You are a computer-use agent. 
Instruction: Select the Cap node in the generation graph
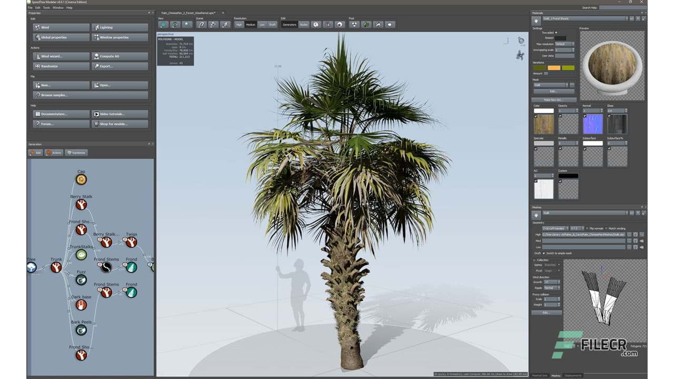81,179
